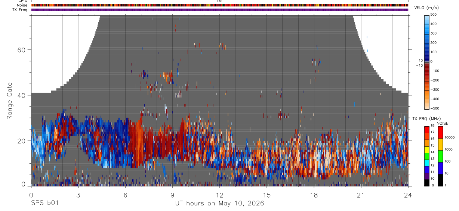Click the −200 velocity scale label

click(x=434, y=80)
